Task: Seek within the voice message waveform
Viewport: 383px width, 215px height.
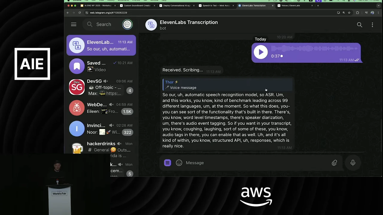Action: [314, 48]
